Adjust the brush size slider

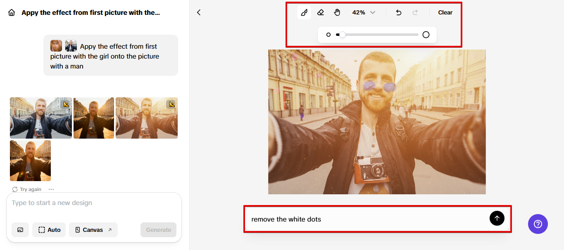341,35
